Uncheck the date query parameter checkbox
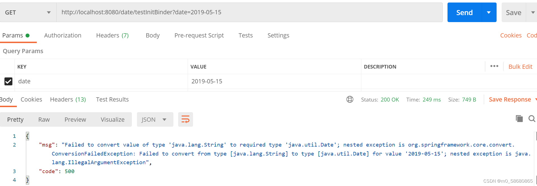Screen dimensions: 537x186 point(8,81)
